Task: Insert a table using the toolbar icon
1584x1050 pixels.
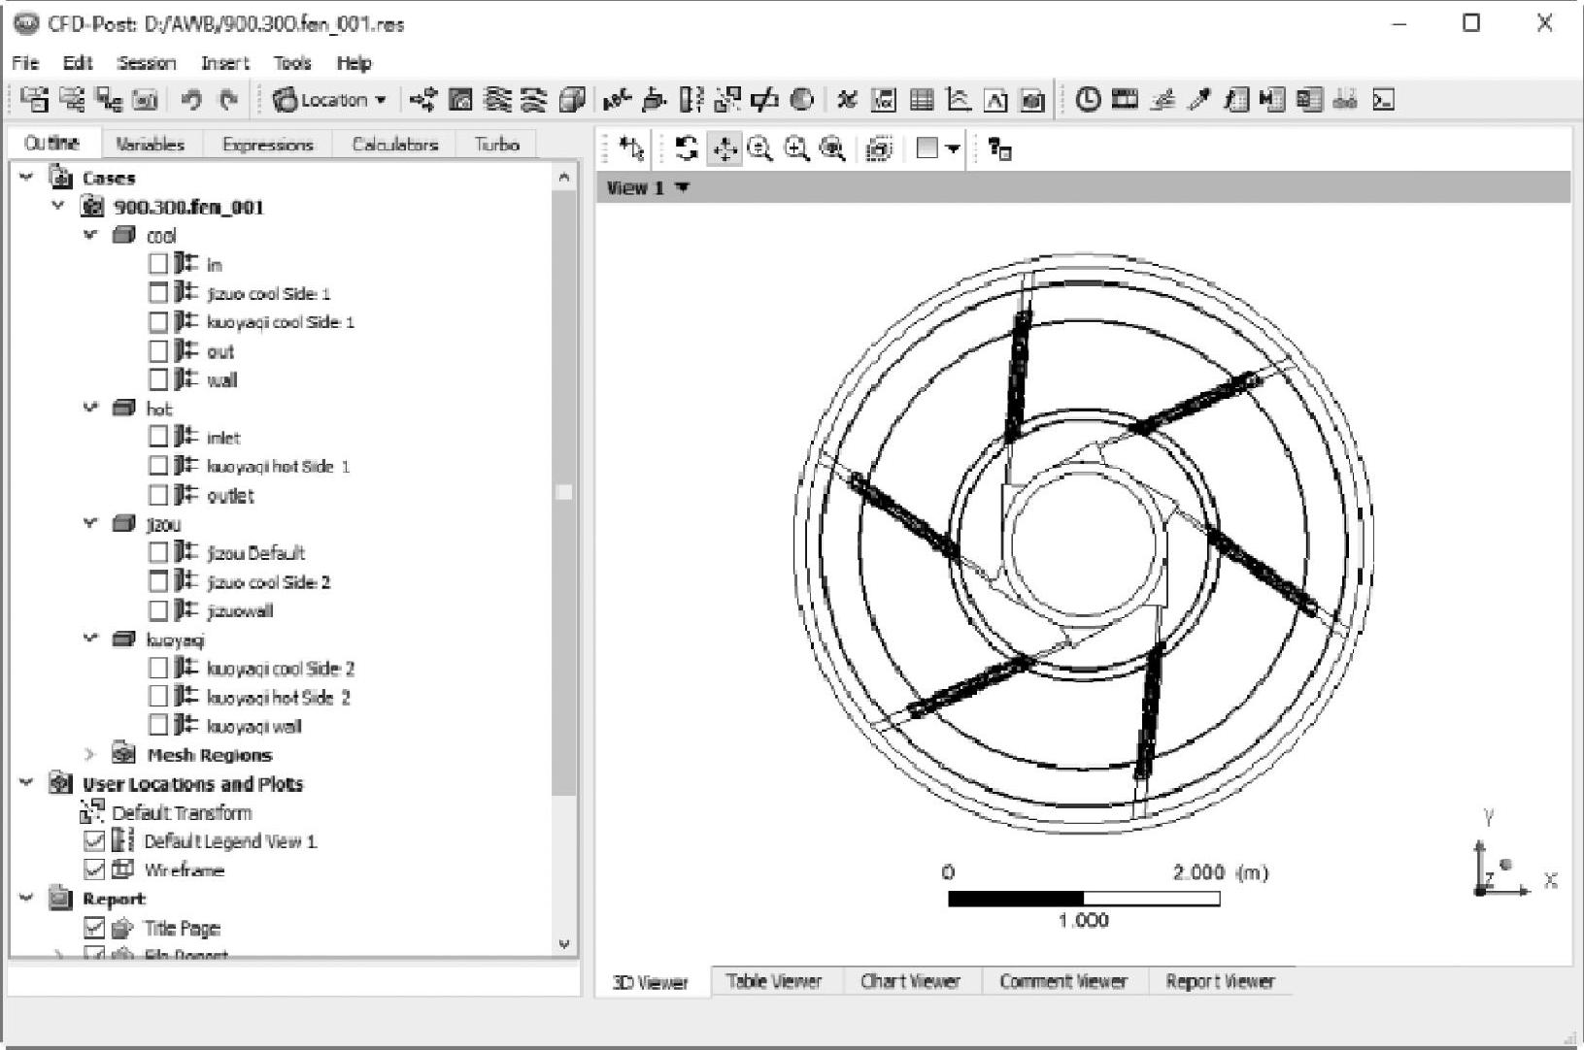Action: tap(922, 100)
